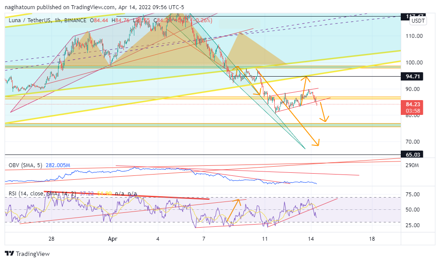Click the 14 date label on time axis
Viewport: 440px width, 262px height.
click(x=310, y=239)
